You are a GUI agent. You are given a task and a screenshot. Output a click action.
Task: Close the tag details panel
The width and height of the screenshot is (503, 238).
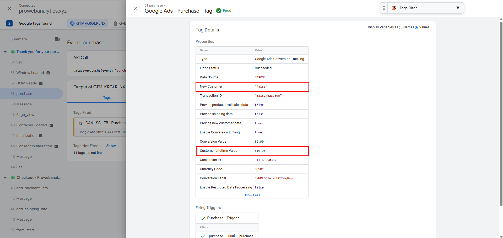135,9
